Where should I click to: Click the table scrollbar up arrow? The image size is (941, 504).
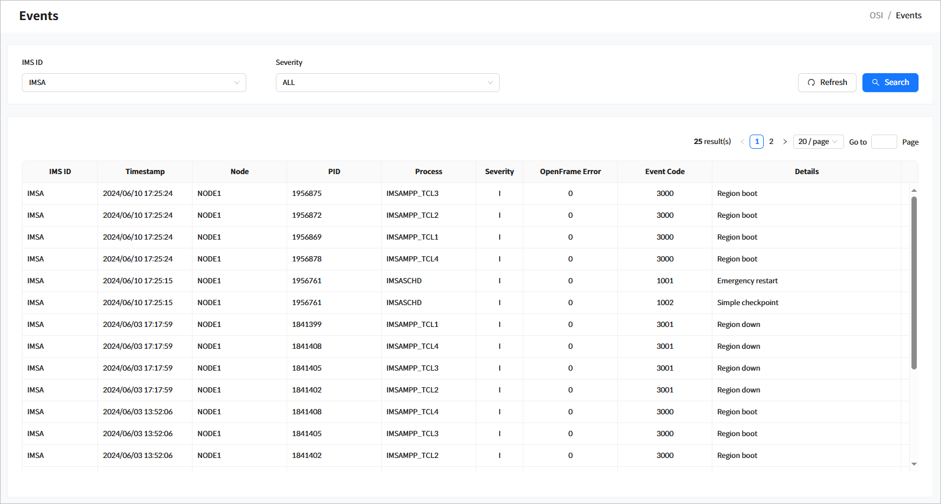pyautogui.click(x=914, y=190)
